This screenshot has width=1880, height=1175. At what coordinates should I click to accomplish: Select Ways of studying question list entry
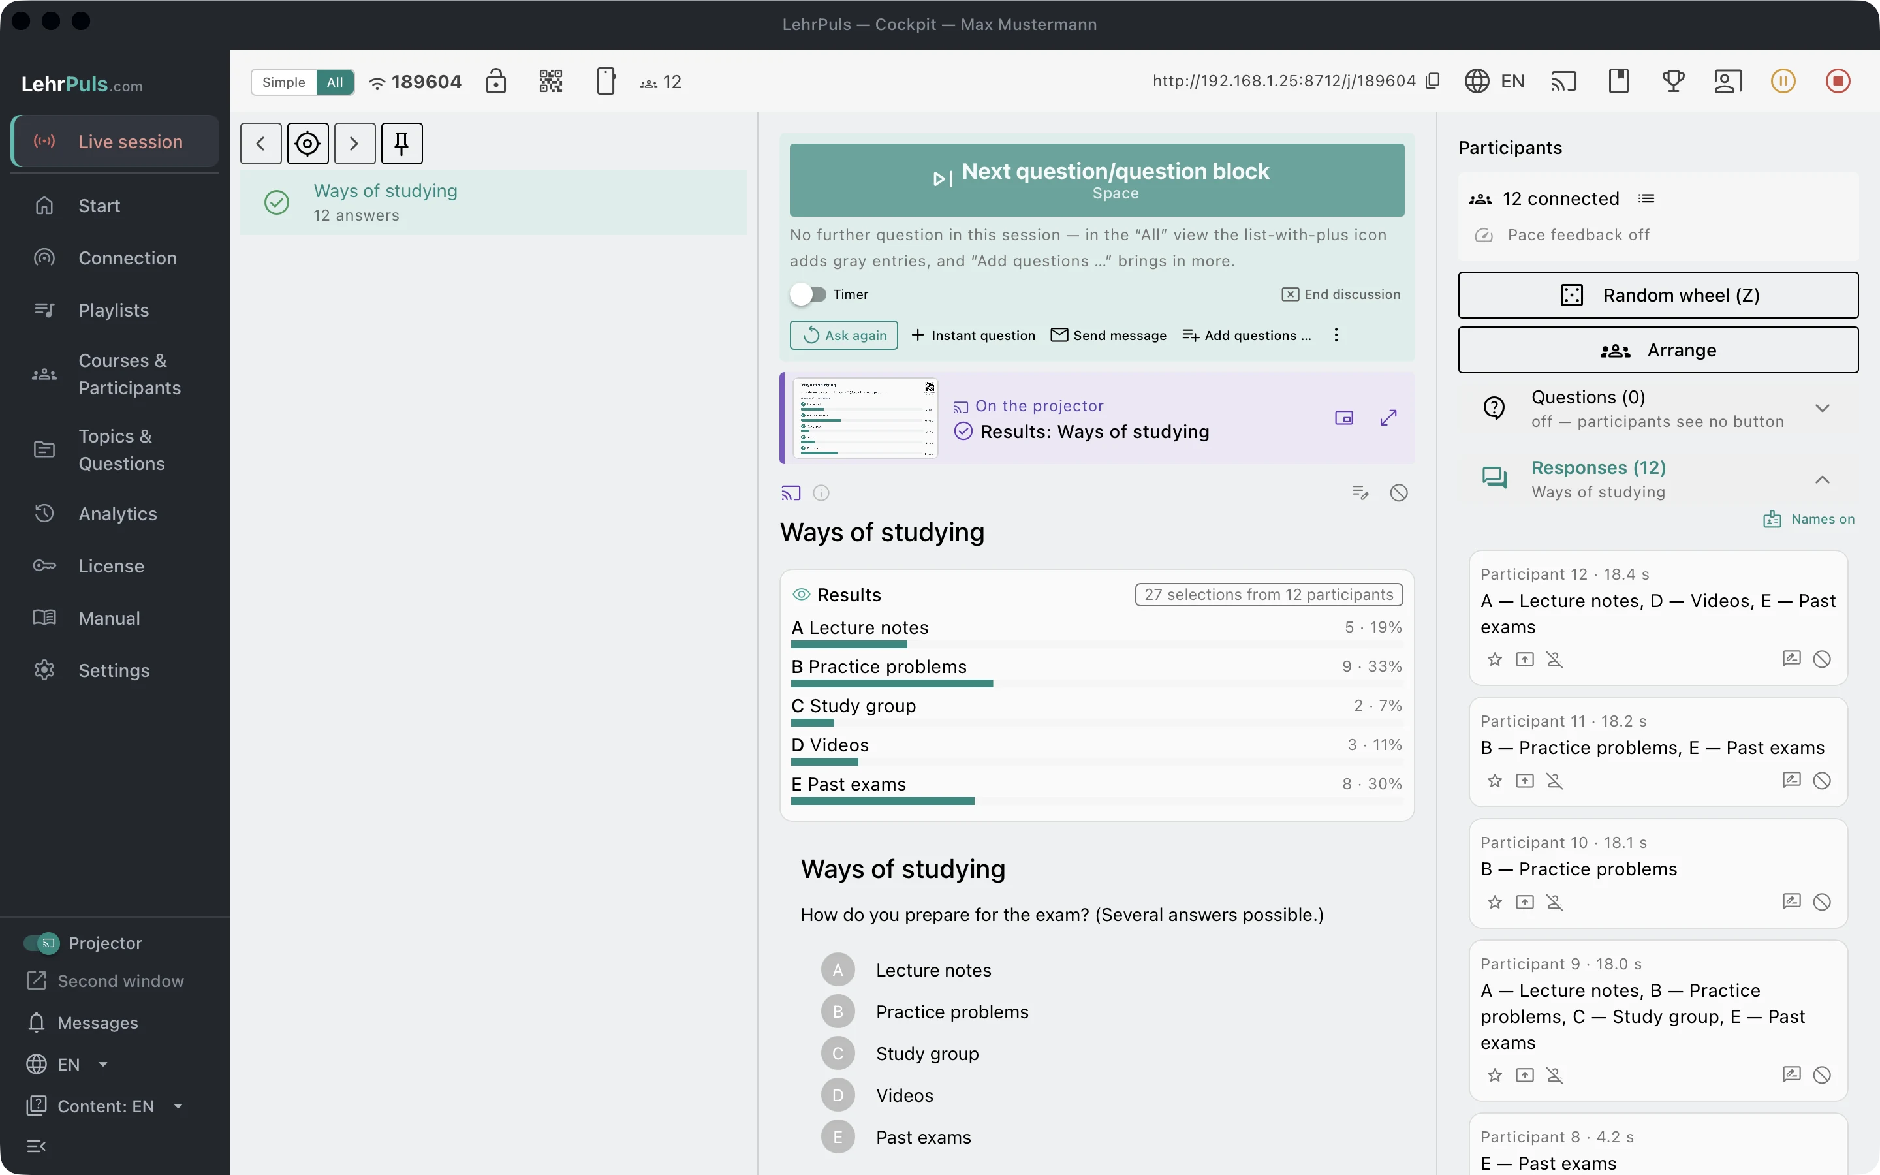pyautogui.click(x=493, y=202)
